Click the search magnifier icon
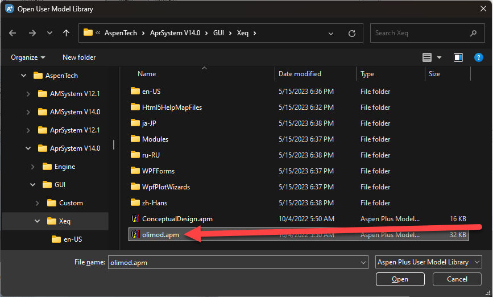 473,33
